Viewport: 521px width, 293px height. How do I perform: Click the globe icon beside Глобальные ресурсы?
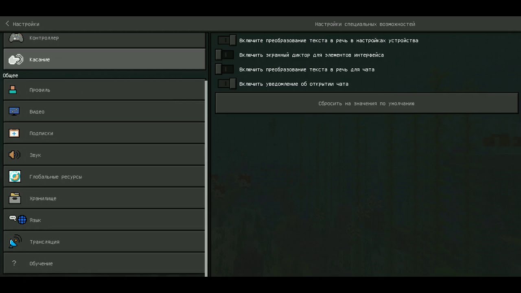click(15, 177)
